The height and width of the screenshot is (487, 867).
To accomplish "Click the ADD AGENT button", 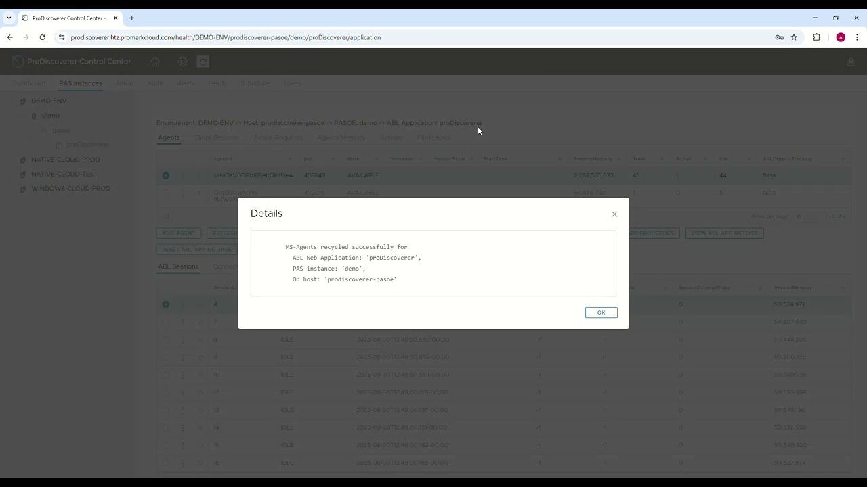I will pyautogui.click(x=179, y=233).
